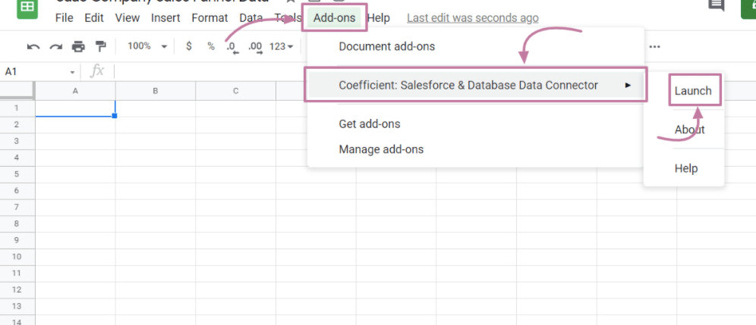The image size is (756, 325).
Task: Open the Insert menu
Action: pos(165,18)
